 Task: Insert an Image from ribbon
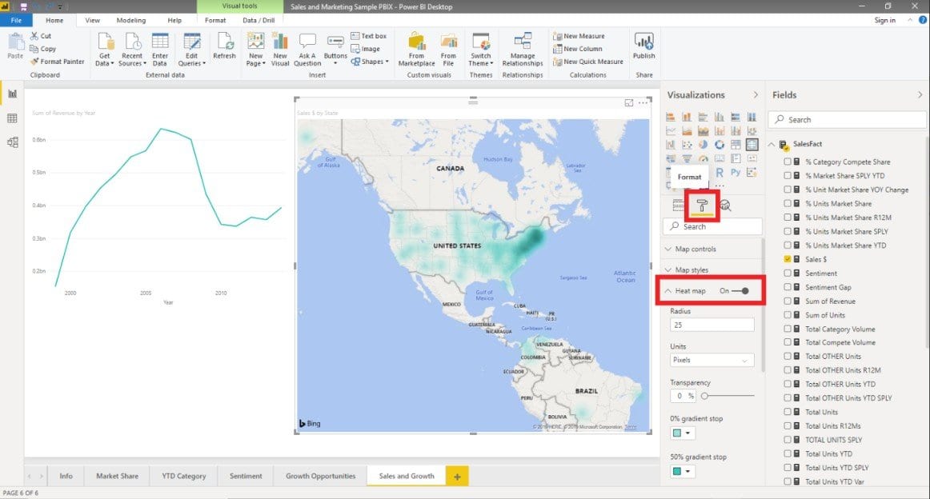pos(365,50)
